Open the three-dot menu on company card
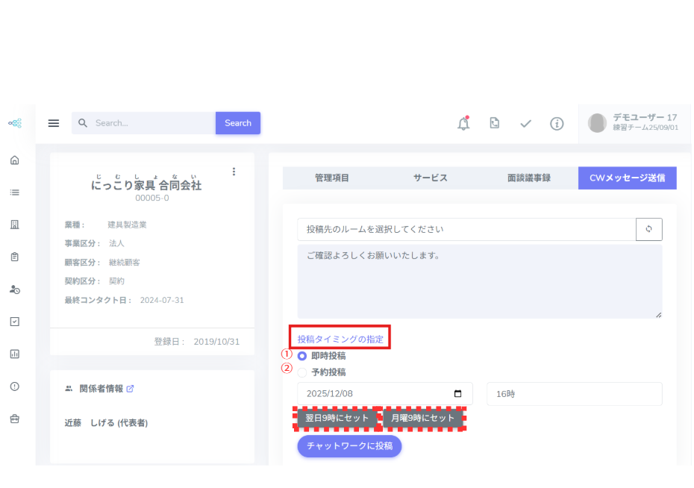Screen dimensions: 694x488 pos(234,172)
